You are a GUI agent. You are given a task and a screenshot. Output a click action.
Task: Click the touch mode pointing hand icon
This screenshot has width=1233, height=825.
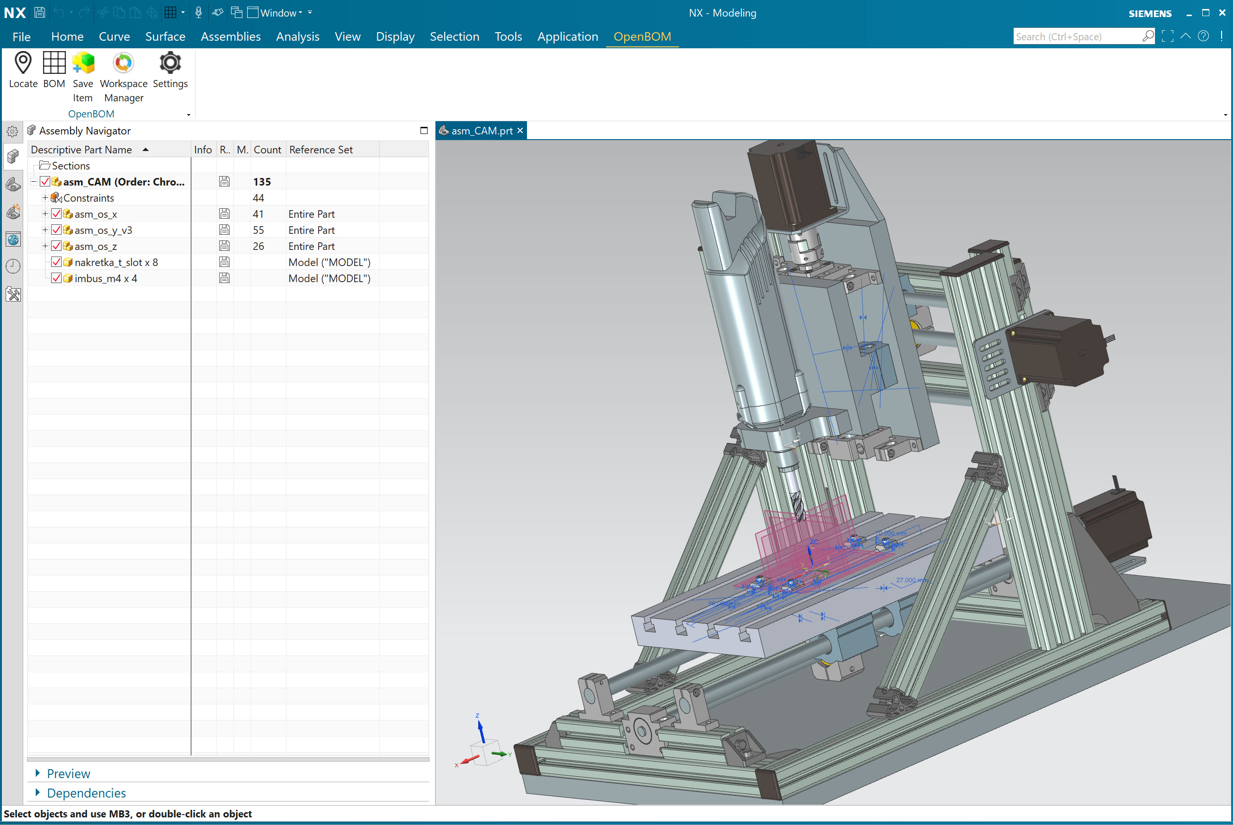pyautogui.click(x=217, y=12)
